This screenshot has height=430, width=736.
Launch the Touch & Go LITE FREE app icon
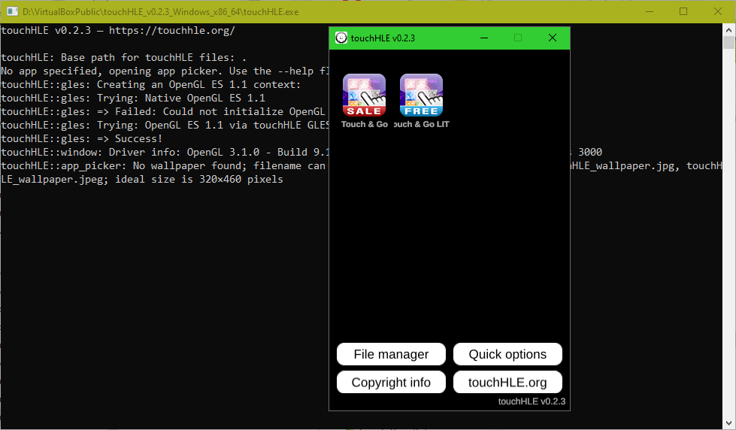click(421, 95)
